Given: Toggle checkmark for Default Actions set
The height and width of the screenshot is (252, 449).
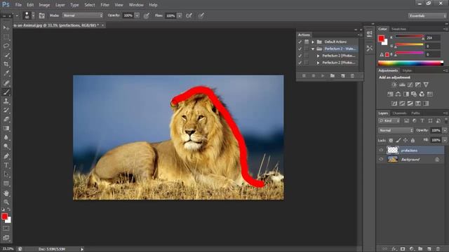Looking at the screenshot, I should coord(300,42).
